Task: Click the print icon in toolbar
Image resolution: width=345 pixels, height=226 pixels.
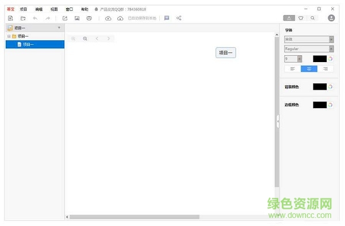Action: [x=89, y=18]
